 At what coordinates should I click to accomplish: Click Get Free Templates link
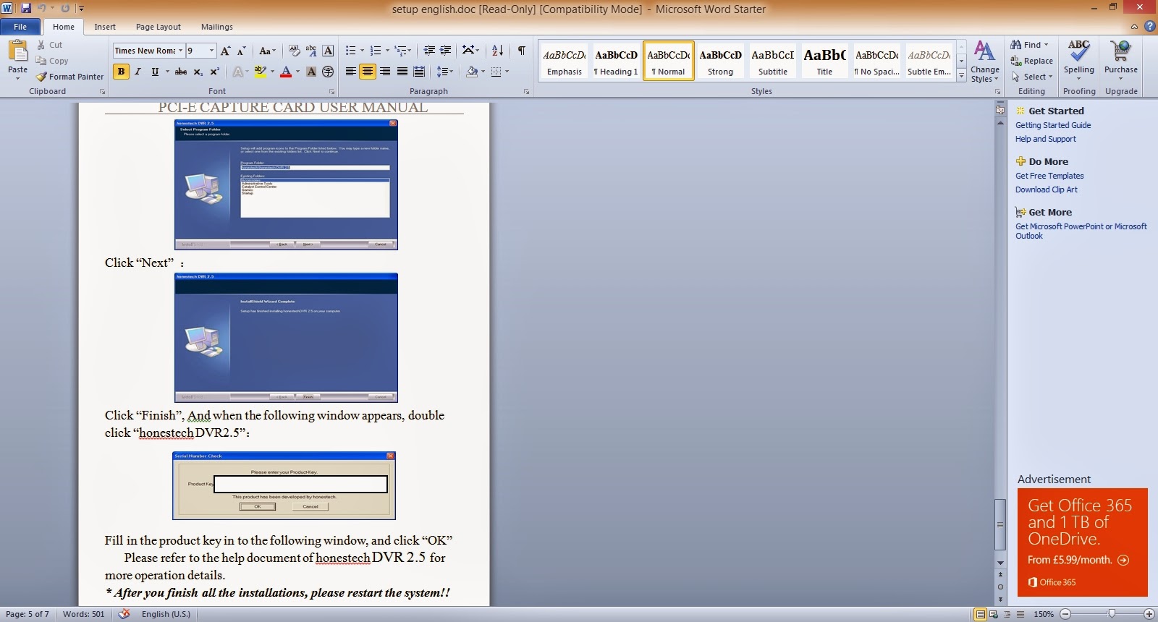[x=1049, y=176]
